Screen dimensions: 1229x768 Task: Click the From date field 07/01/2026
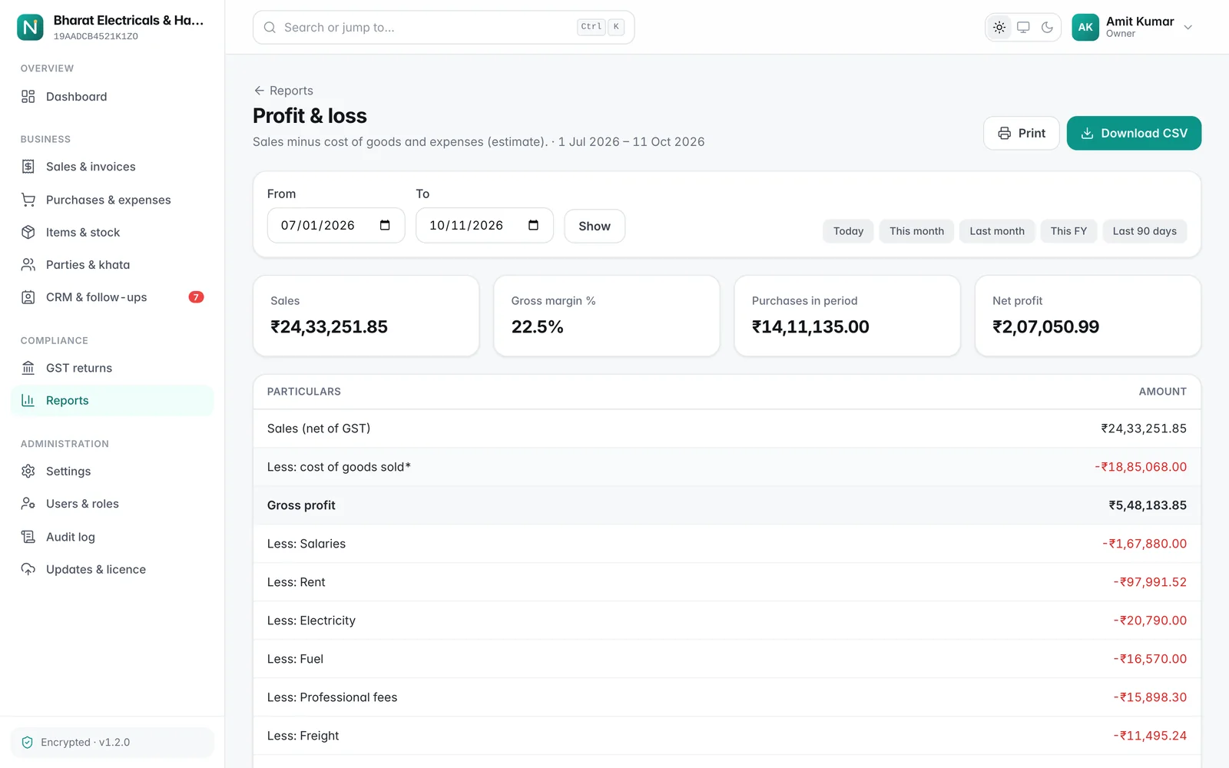[336, 225]
